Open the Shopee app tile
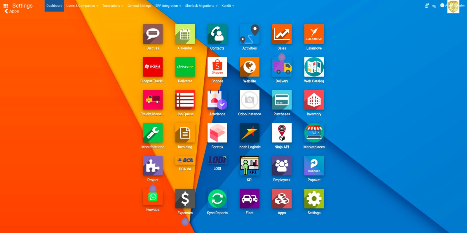The image size is (467, 233). 217,67
